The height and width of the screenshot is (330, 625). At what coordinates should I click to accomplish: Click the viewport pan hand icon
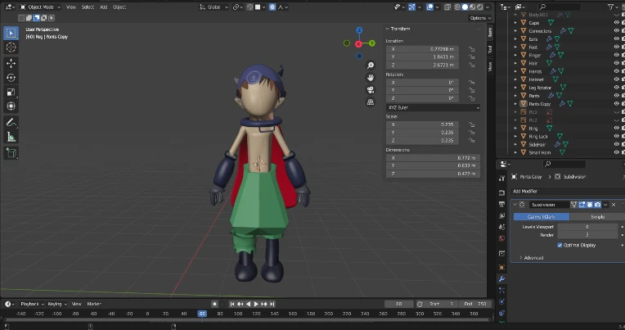click(371, 78)
